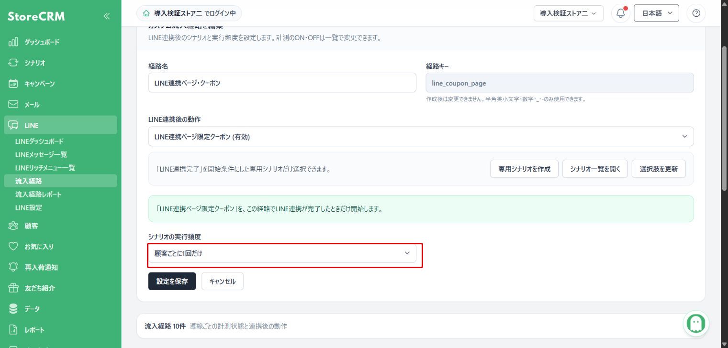Click the データ database stack icon

pos(13,309)
